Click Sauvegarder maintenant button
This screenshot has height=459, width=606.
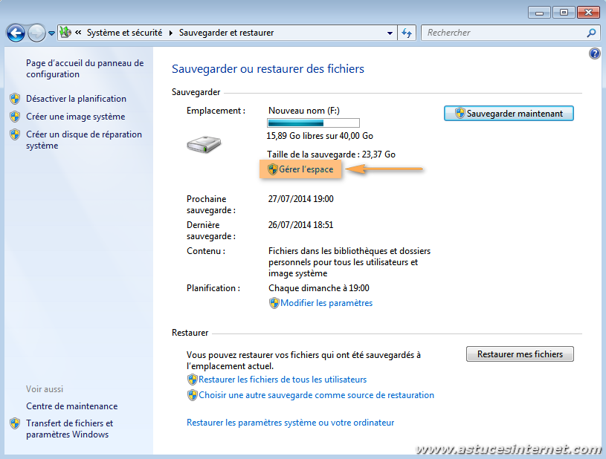coord(509,114)
